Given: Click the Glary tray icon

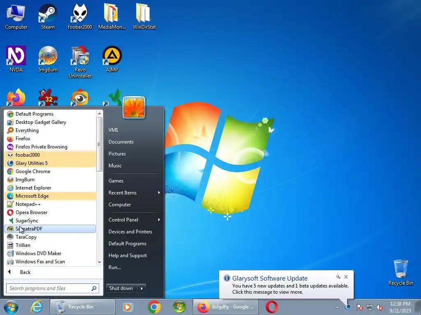Looking at the screenshot, I should pyautogui.click(x=347, y=307).
